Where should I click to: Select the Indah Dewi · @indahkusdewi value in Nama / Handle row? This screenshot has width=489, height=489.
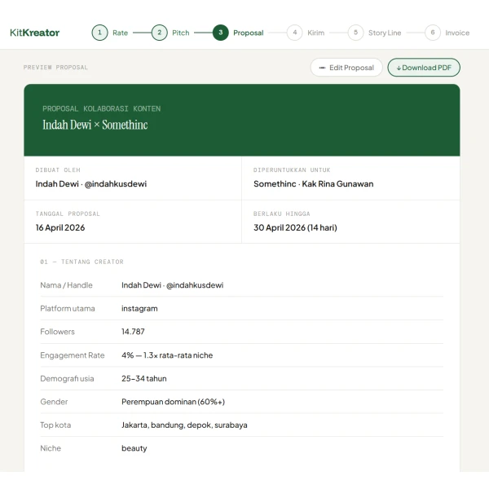[173, 285]
